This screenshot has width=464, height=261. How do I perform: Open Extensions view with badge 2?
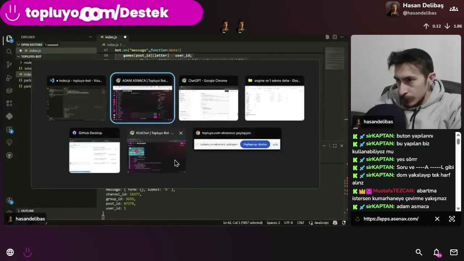[x=9, y=129]
